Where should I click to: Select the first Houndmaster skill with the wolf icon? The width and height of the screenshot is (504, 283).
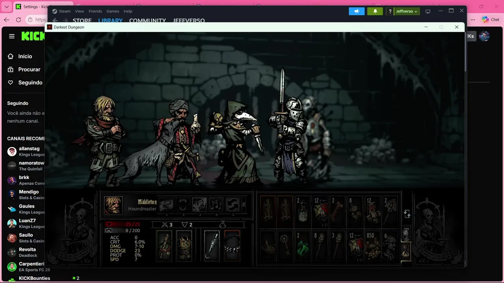point(166,205)
